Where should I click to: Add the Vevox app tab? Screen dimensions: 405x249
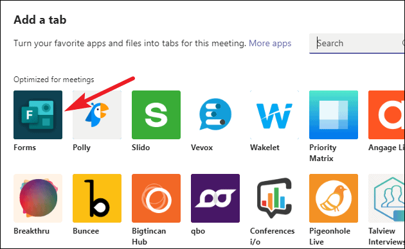click(215, 115)
